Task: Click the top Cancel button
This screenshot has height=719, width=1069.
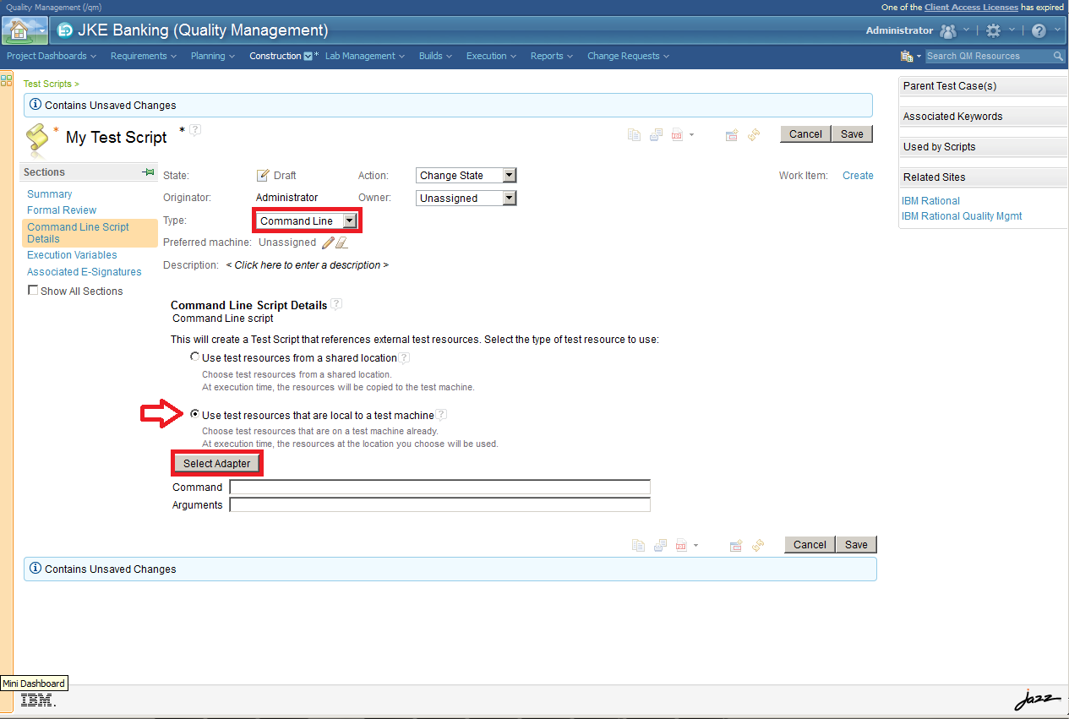Action: coord(806,134)
